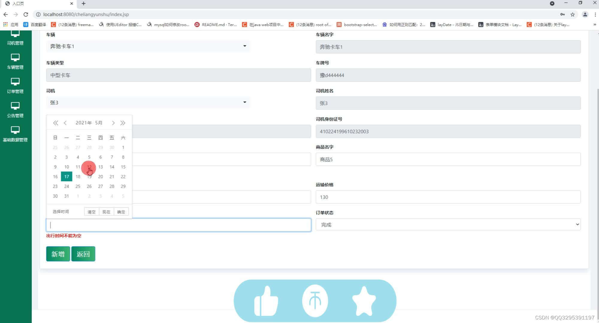Image resolution: width=599 pixels, height=323 pixels.
Task: Pick the month 5月 in calendar header
Action: [99, 123]
